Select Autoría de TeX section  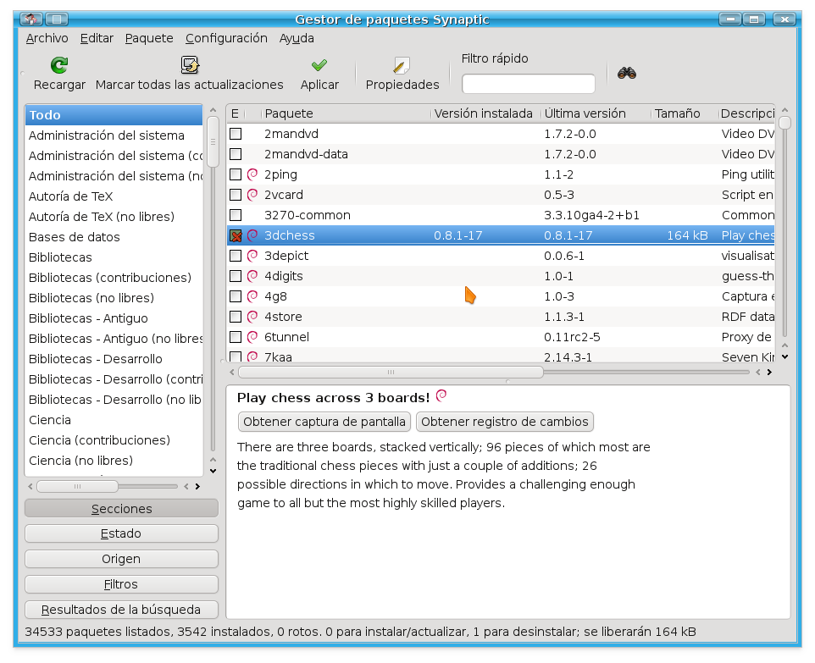coord(114,196)
